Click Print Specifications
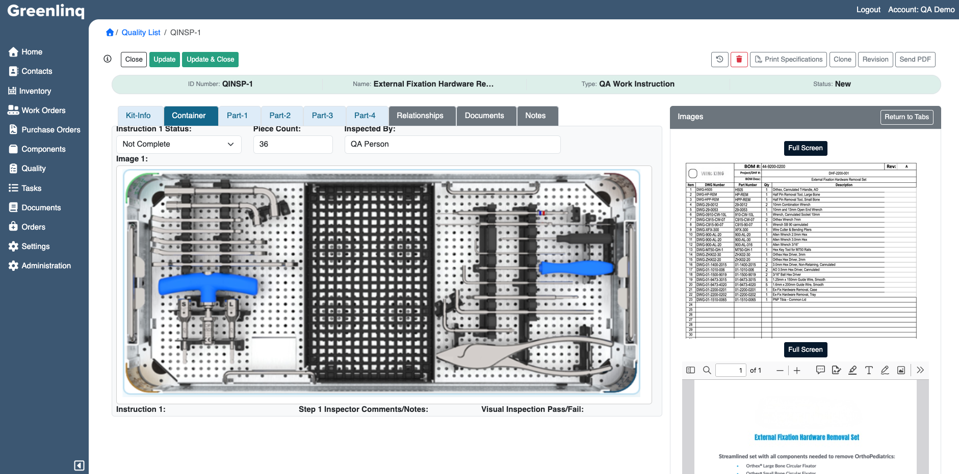The width and height of the screenshot is (959, 474). pyautogui.click(x=788, y=59)
